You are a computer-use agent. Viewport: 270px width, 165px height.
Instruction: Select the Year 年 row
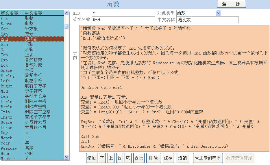(32, 143)
